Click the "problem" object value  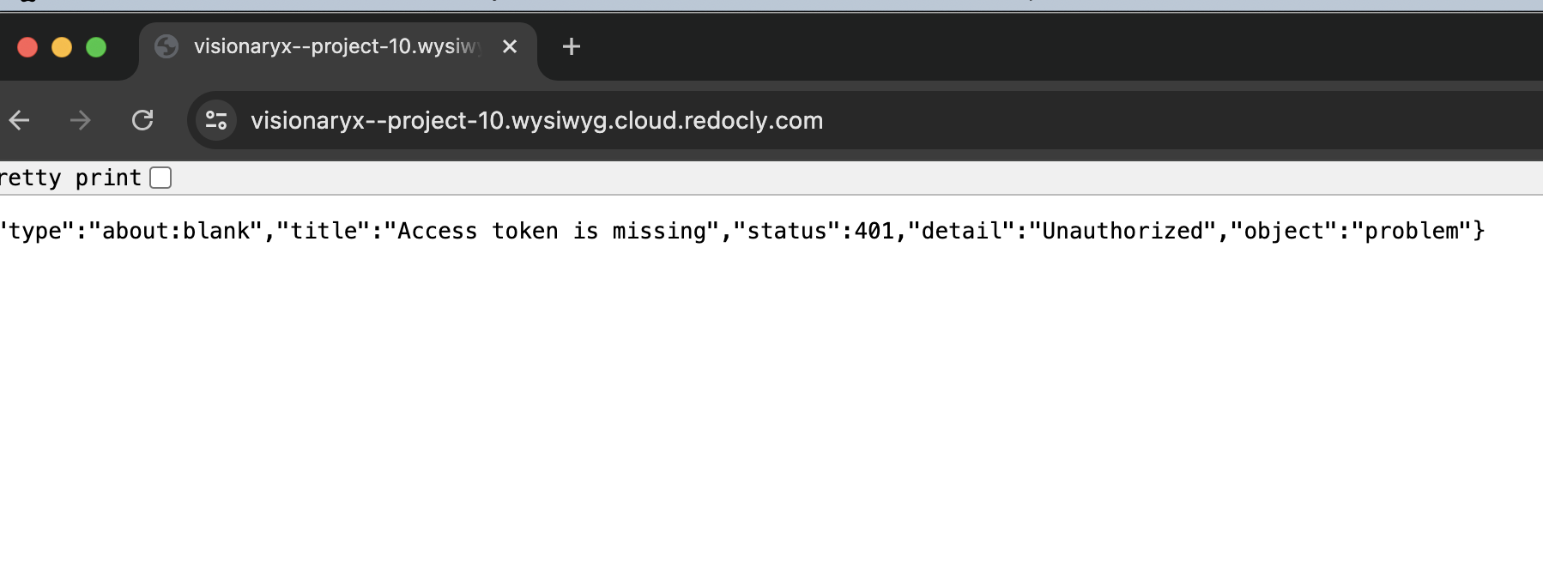tap(1411, 231)
